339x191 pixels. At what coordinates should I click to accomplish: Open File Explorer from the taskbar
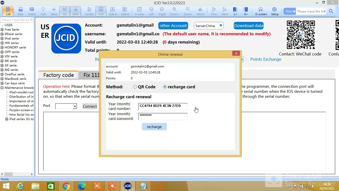click(x=35, y=186)
